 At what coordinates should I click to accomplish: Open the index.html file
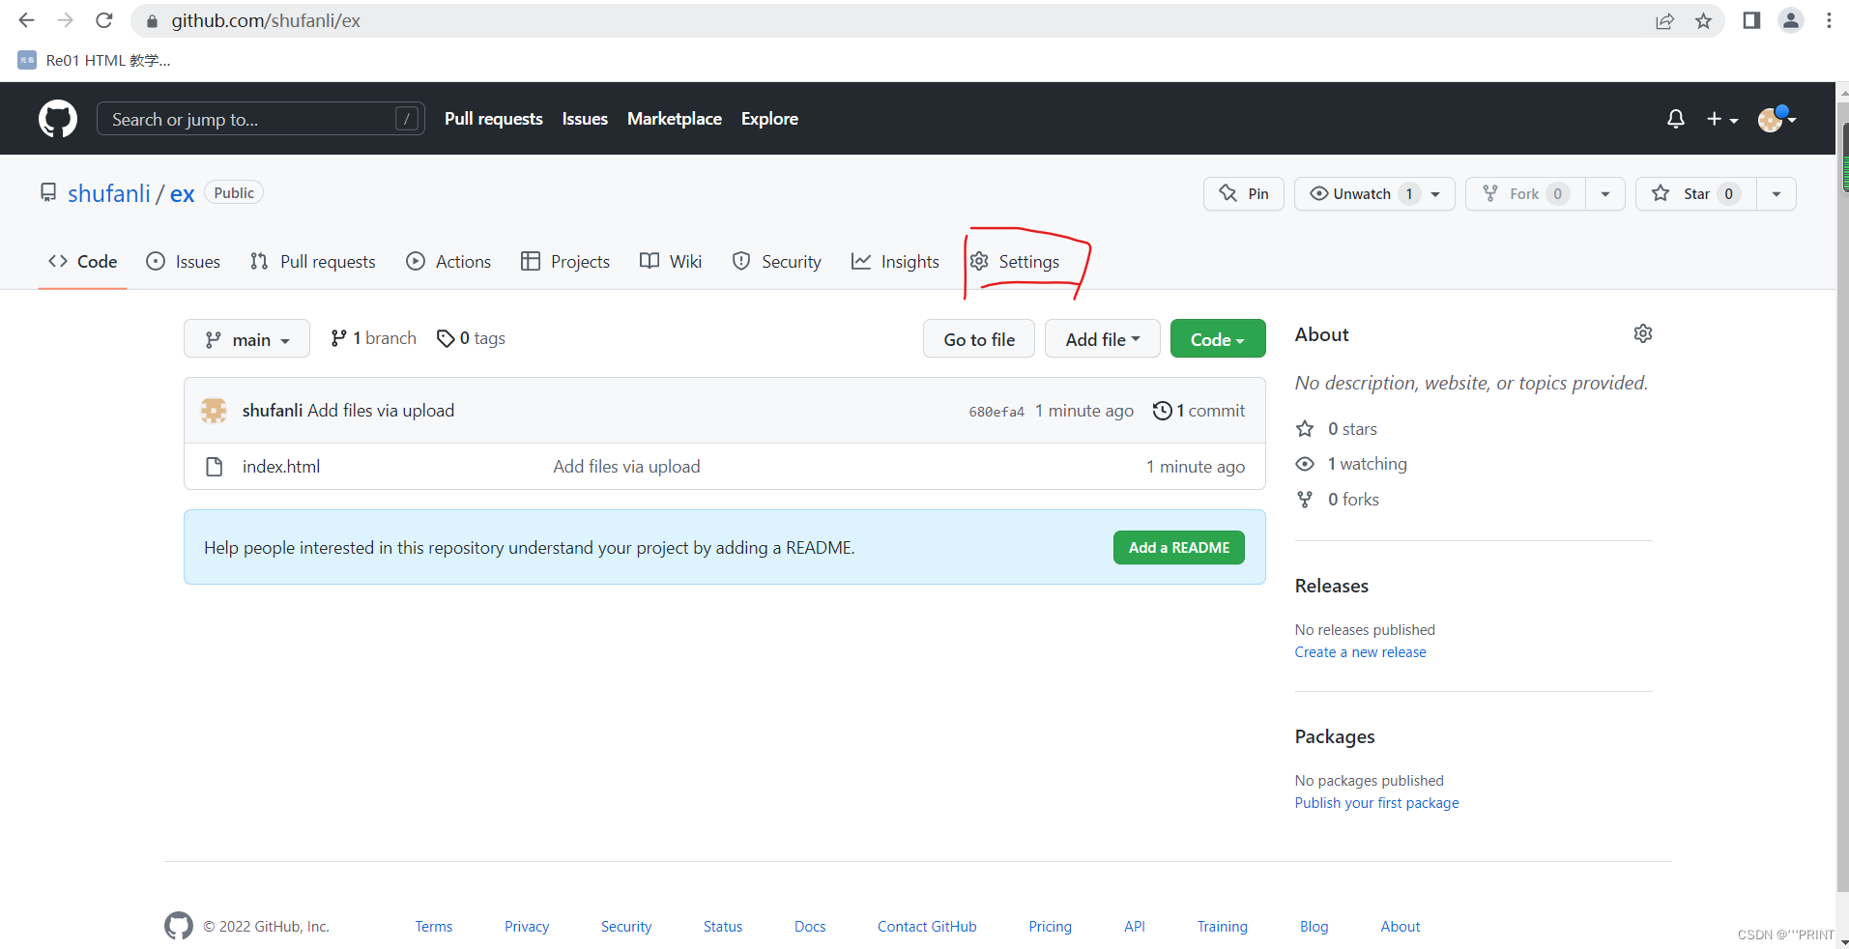pyautogui.click(x=281, y=467)
